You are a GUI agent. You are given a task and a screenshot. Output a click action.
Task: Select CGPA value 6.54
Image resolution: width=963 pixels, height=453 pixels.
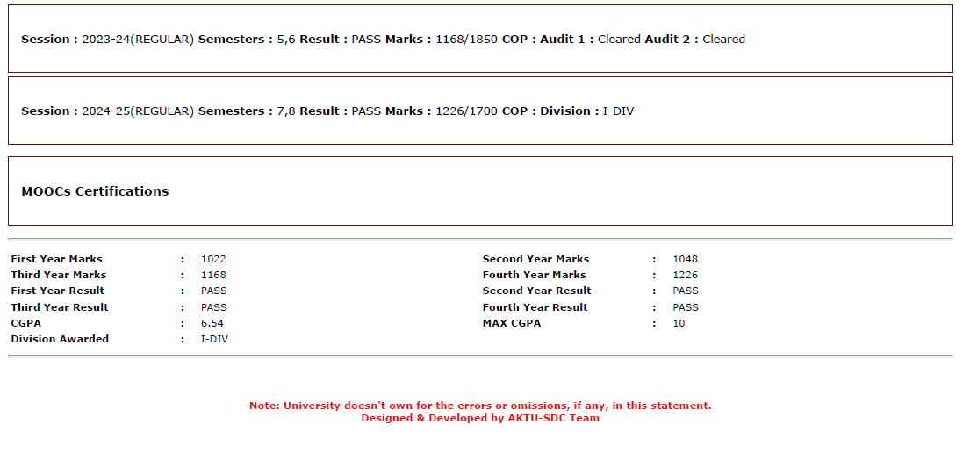(211, 323)
